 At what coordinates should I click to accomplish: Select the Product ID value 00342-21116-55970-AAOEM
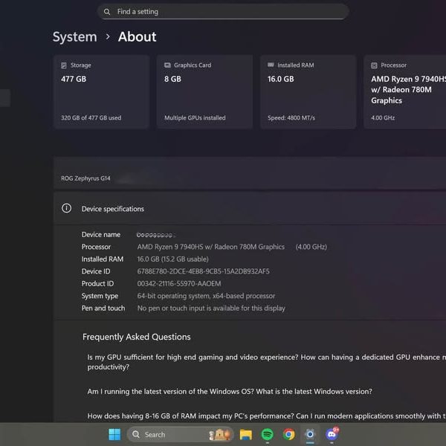pyautogui.click(x=179, y=284)
